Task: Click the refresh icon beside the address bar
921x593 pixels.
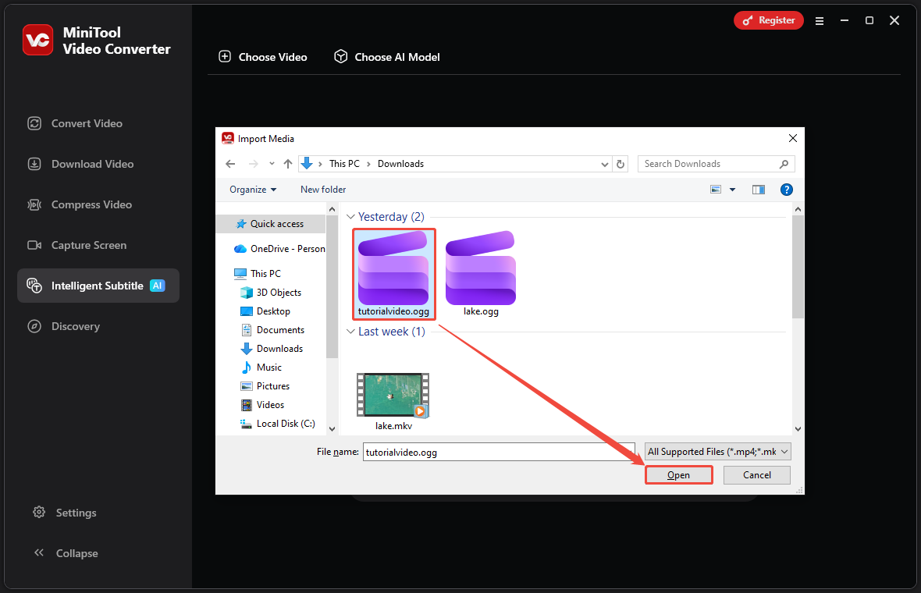Action: [x=621, y=163]
